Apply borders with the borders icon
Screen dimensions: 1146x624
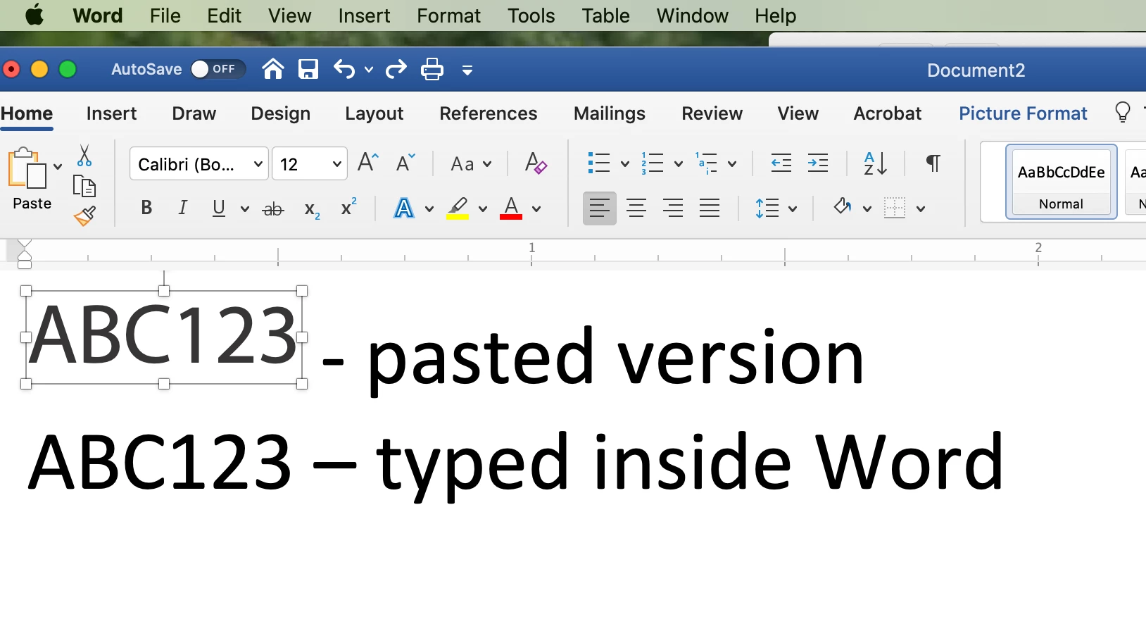[895, 208]
